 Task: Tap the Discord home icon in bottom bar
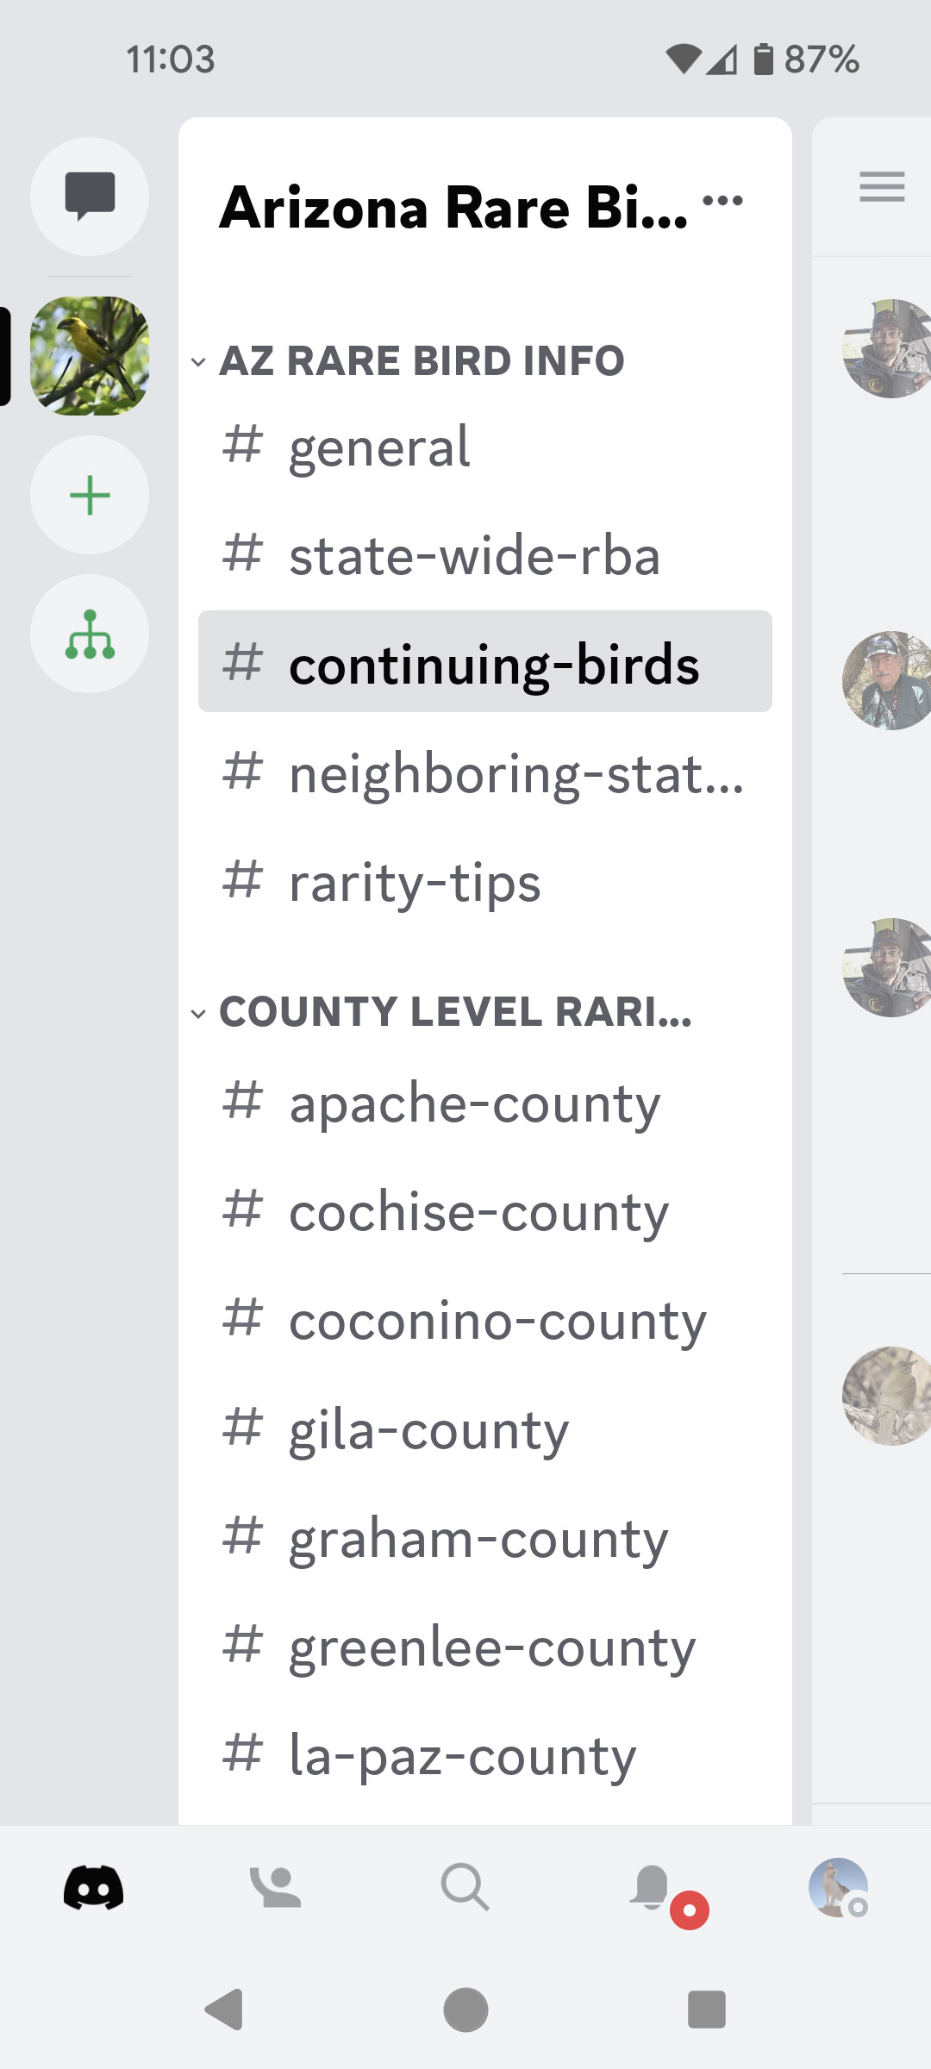click(x=95, y=1888)
